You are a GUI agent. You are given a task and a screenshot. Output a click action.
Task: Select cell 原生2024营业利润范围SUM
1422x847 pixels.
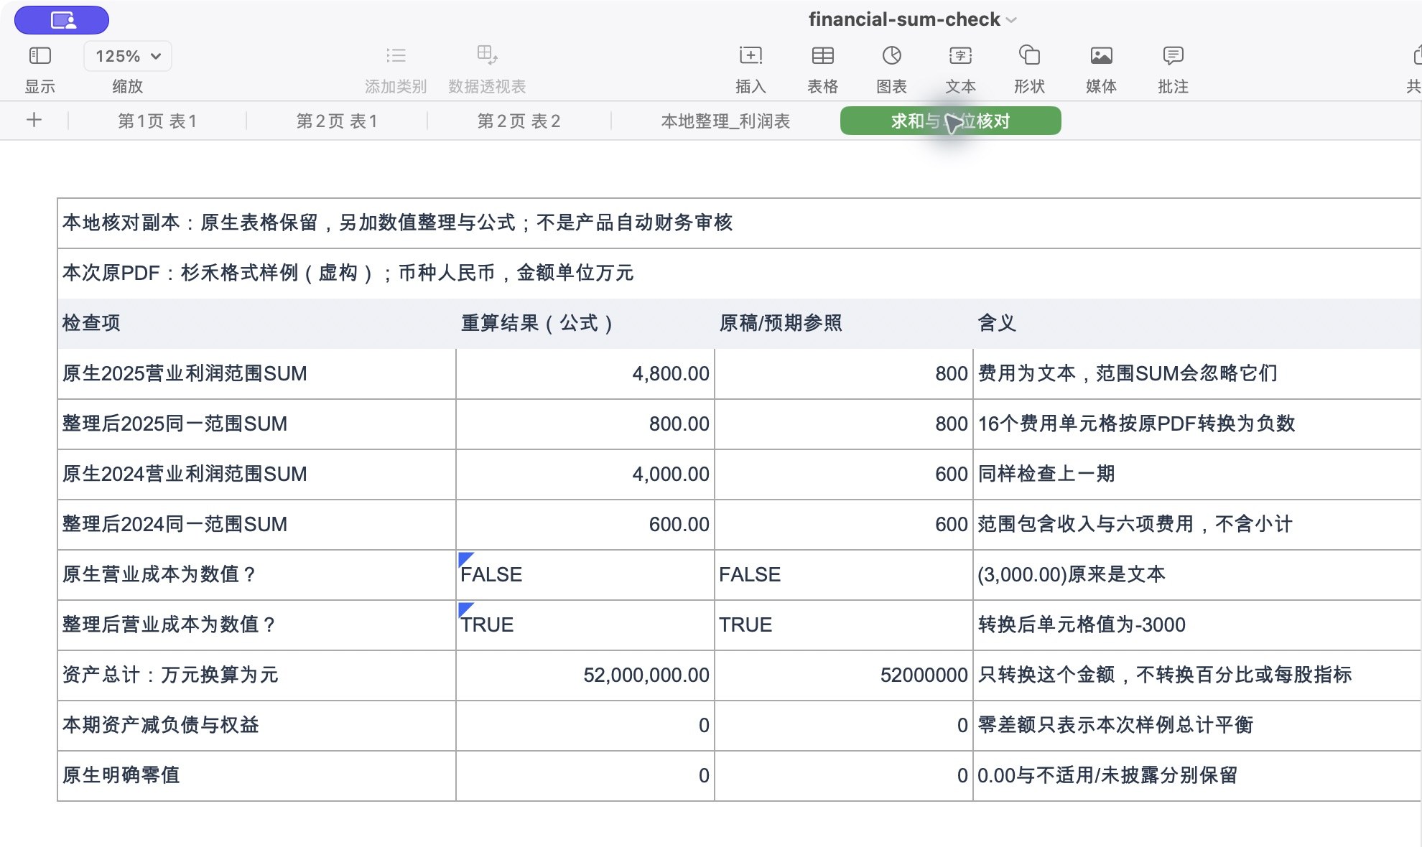pyautogui.click(x=256, y=474)
